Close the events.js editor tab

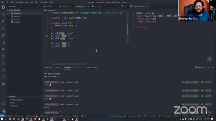(88, 6)
